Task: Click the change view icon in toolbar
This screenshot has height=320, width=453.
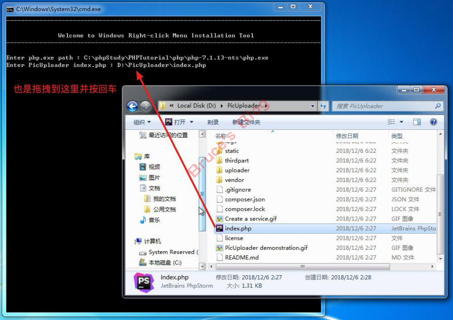Action: point(391,122)
